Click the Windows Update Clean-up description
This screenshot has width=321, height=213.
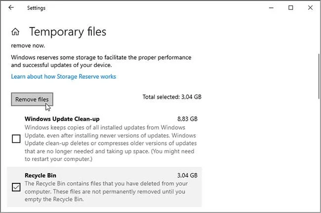pyautogui.click(x=111, y=143)
